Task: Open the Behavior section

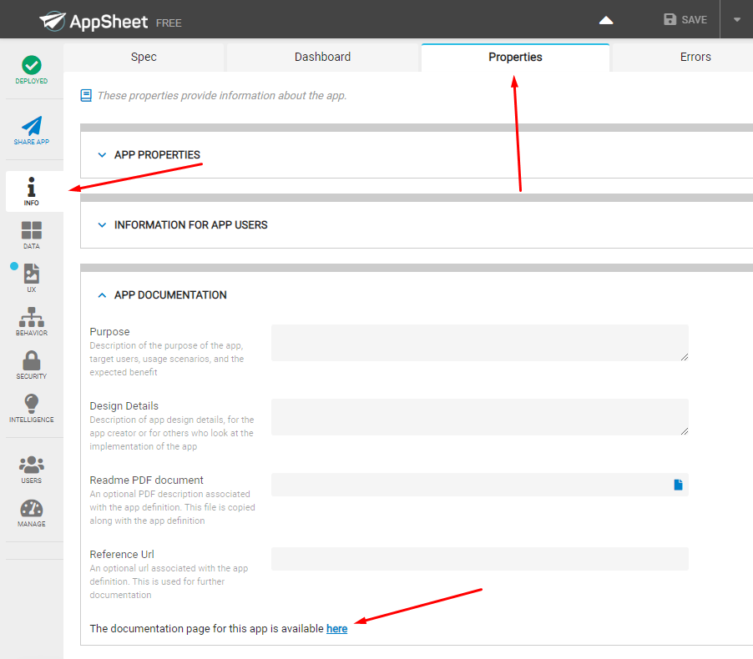Action: 31,322
